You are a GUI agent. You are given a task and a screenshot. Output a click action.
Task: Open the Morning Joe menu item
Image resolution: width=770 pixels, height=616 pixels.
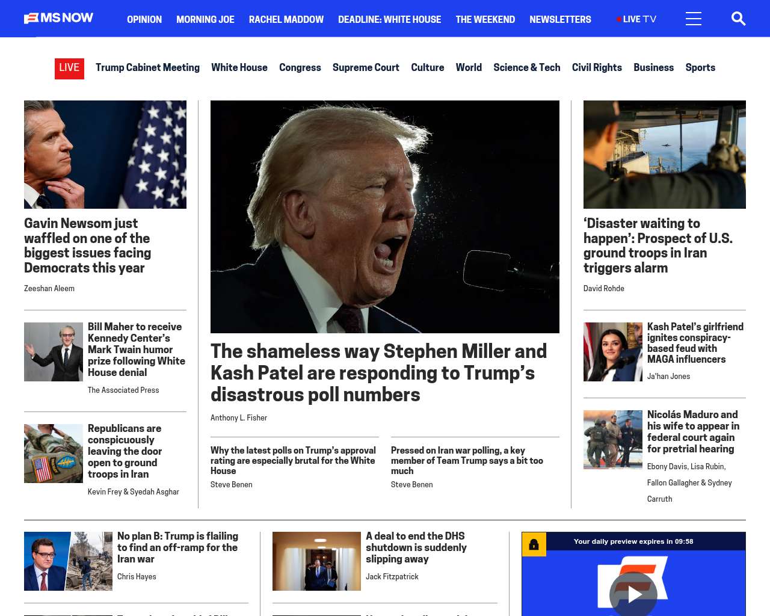205,19
